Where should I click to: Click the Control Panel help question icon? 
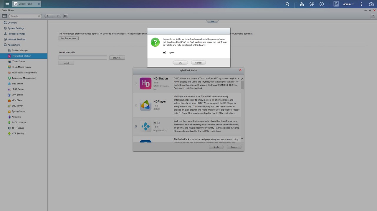(373, 16)
